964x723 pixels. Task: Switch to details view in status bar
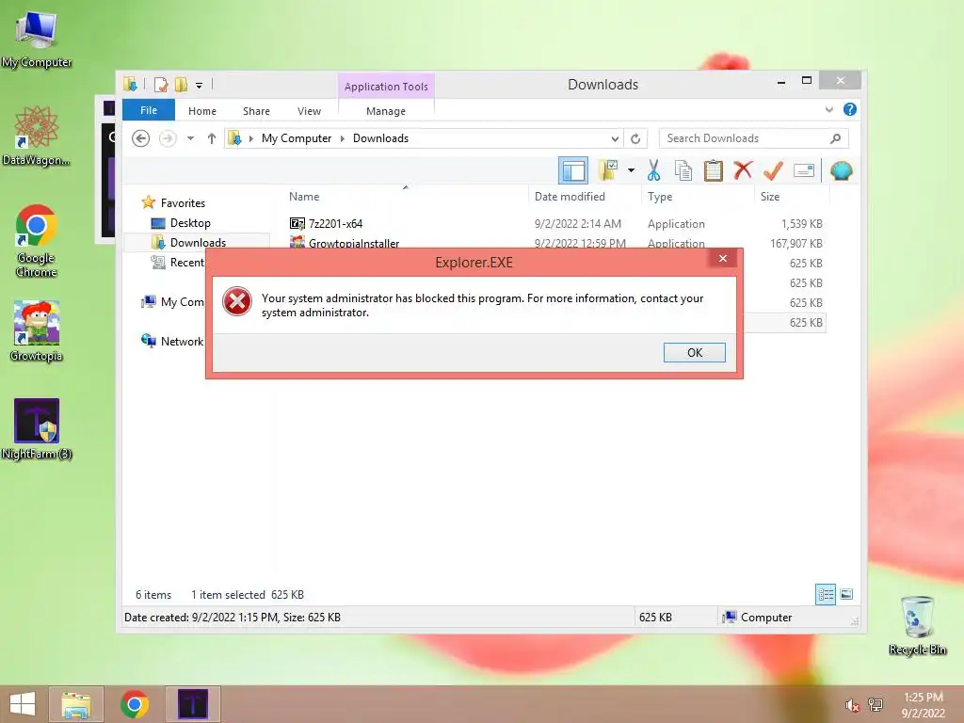[825, 594]
